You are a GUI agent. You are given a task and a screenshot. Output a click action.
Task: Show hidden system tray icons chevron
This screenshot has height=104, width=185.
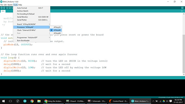153,101
